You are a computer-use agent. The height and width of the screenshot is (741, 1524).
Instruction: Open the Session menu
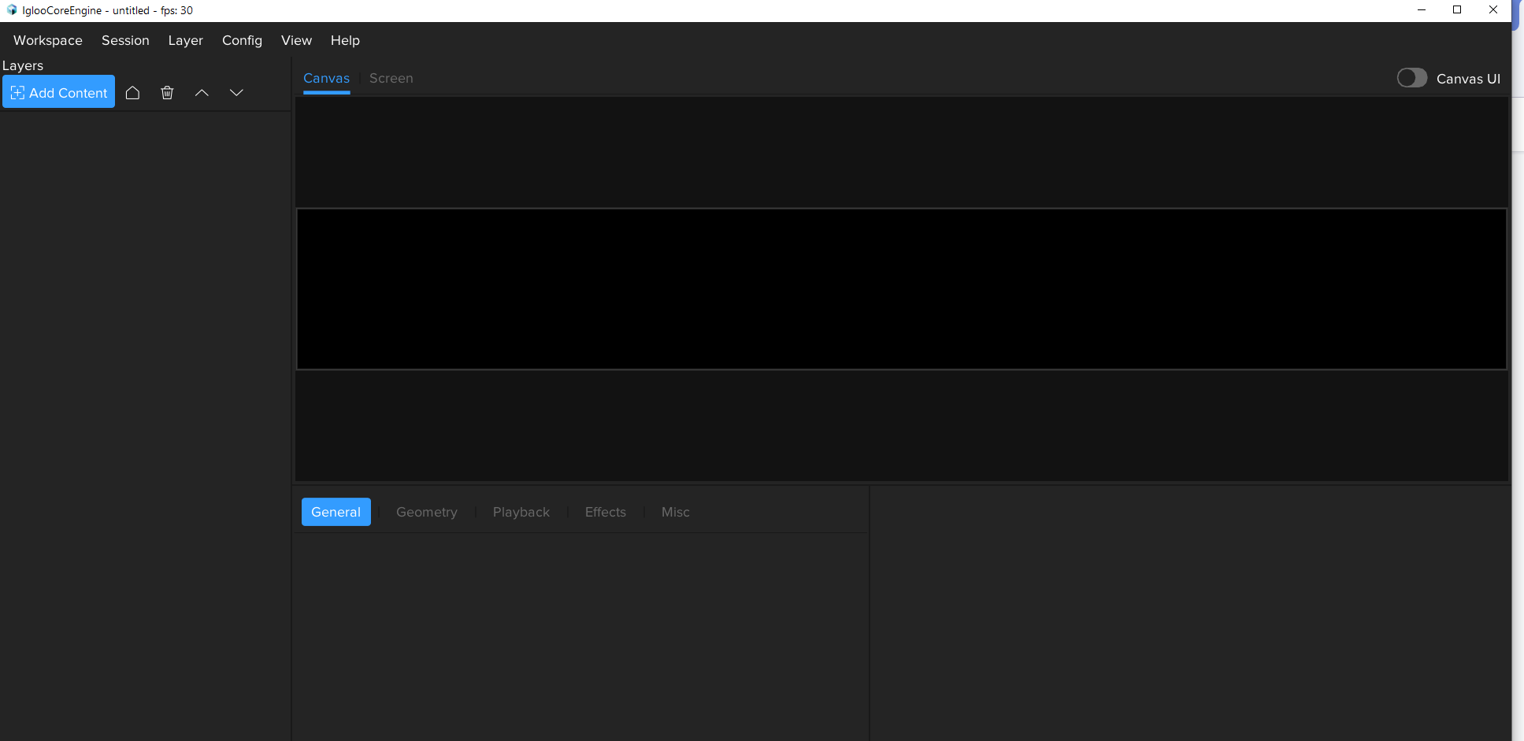coord(125,40)
